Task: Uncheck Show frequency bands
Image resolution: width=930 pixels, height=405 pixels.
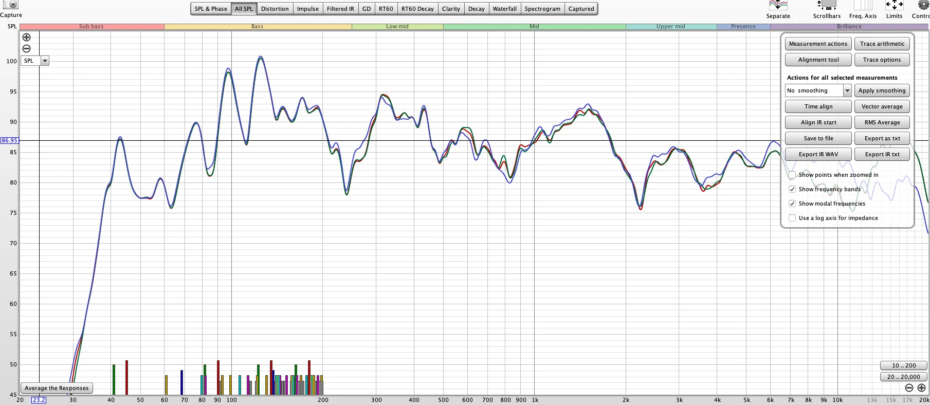Action: tap(792, 189)
